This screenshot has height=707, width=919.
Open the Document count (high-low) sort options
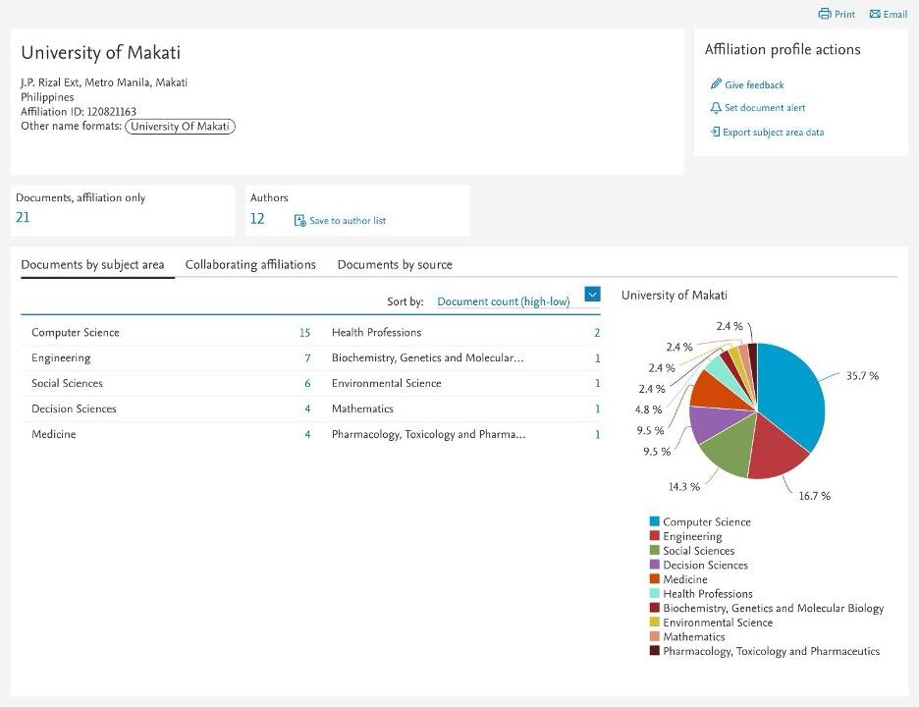click(506, 301)
